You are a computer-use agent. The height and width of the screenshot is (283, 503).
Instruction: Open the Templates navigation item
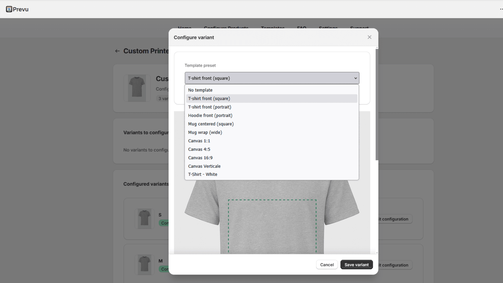tap(273, 28)
